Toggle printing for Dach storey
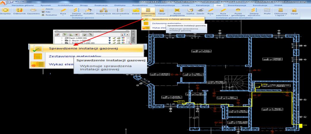 pos(119,38)
